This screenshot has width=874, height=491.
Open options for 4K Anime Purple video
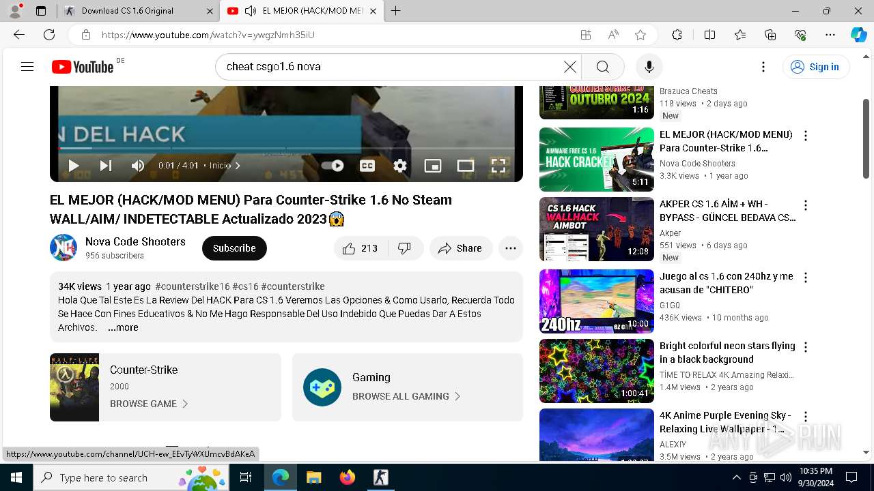point(806,417)
